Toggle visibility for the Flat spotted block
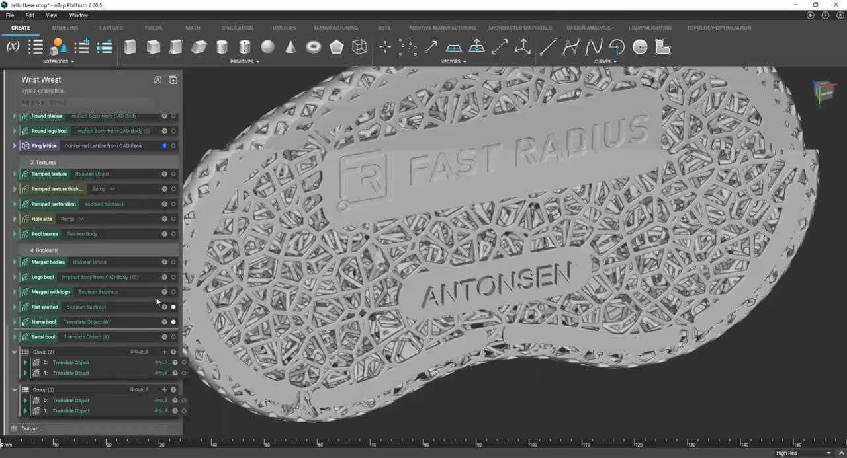 (173, 307)
